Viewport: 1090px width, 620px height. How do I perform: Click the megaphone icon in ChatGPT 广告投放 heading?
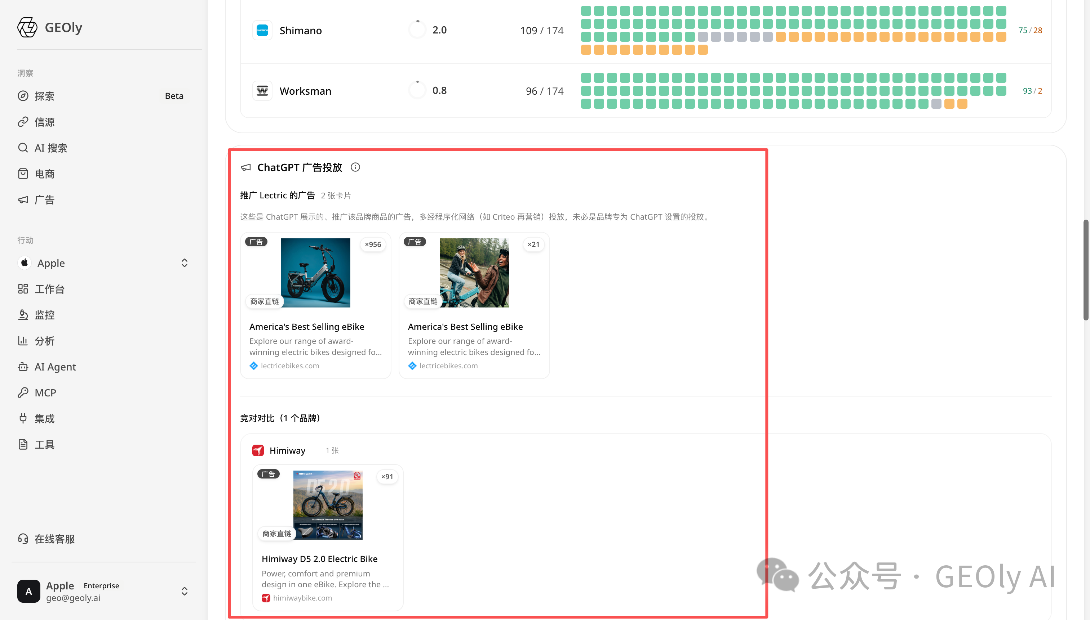pyautogui.click(x=246, y=167)
